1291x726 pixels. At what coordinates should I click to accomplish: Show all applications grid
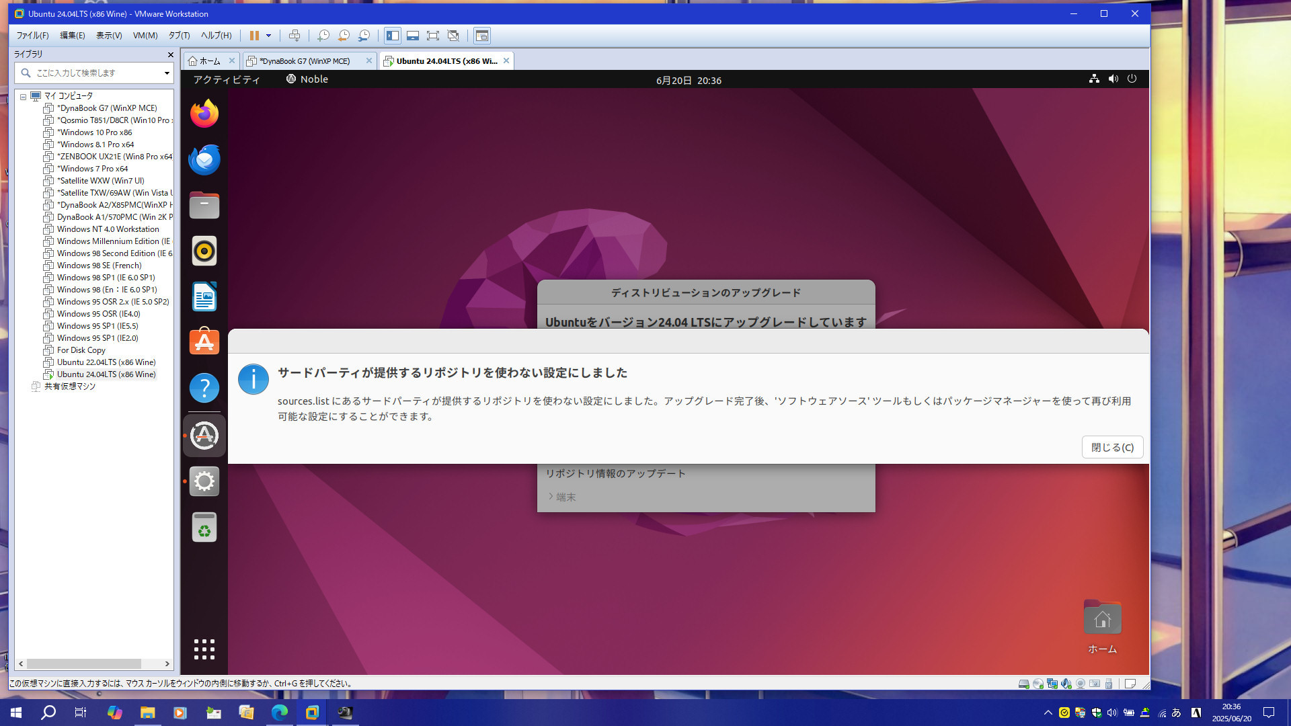pos(204,649)
